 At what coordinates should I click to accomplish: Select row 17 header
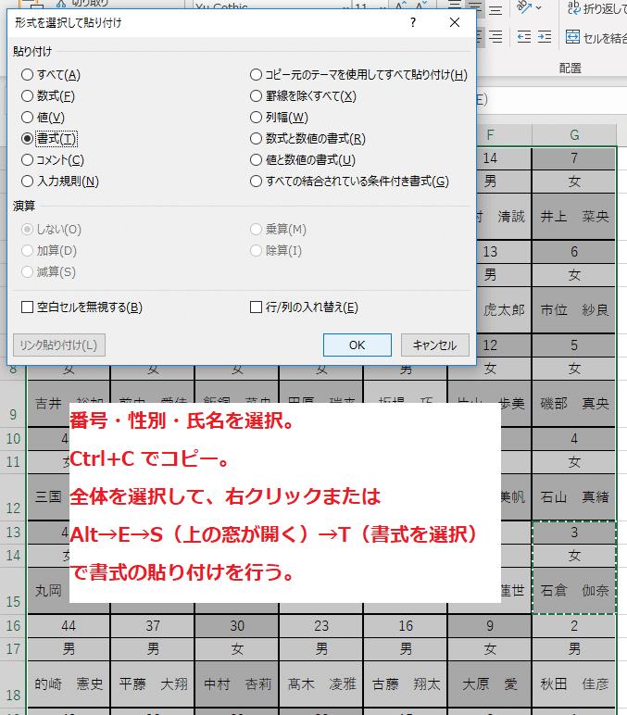pyautogui.click(x=13, y=649)
